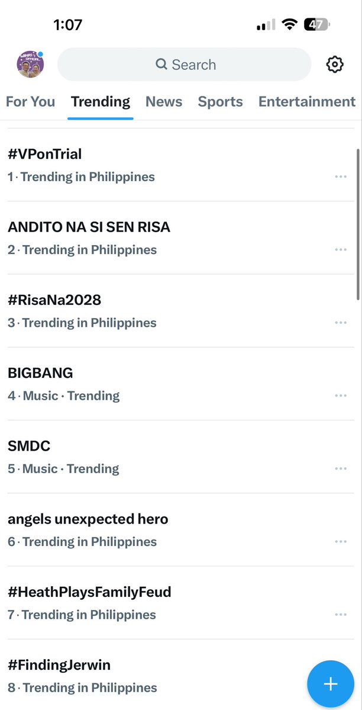Open more options for #RisaNa2028
362x710 pixels.
click(x=341, y=322)
